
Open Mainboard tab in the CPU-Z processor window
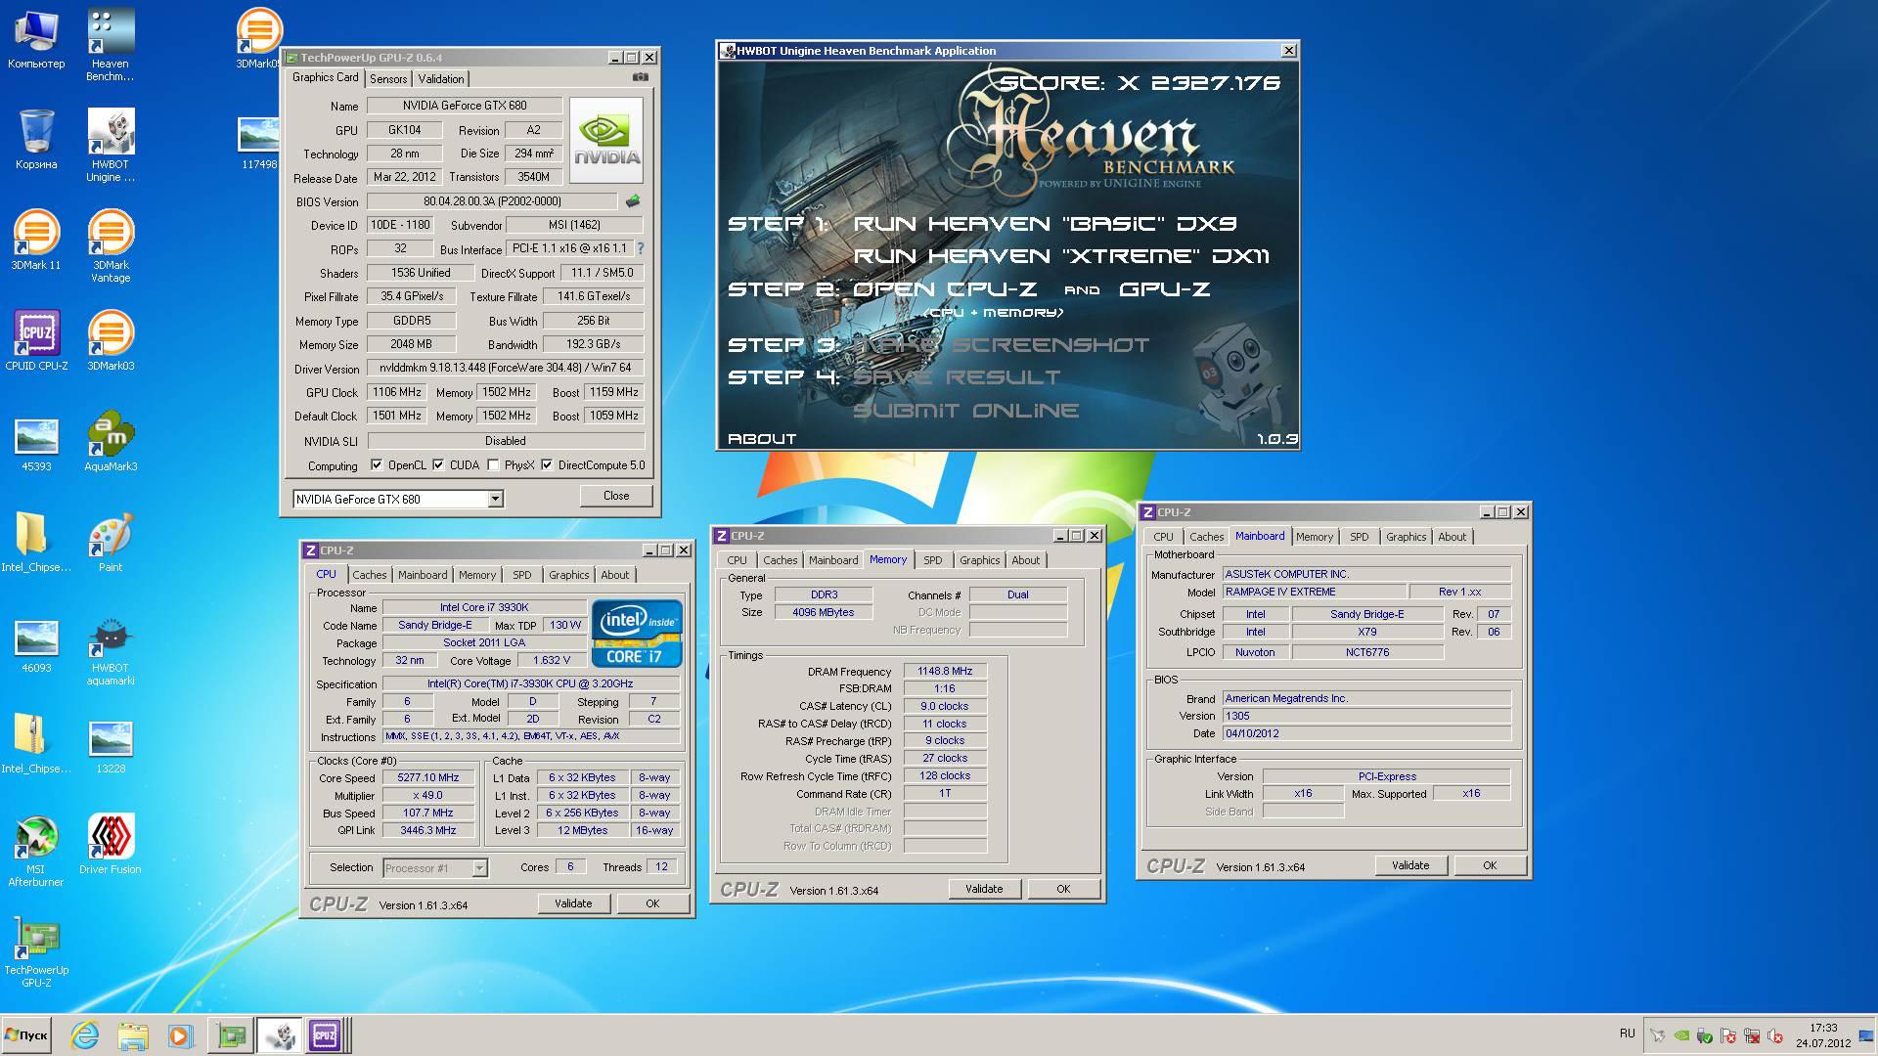click(423, 575)
